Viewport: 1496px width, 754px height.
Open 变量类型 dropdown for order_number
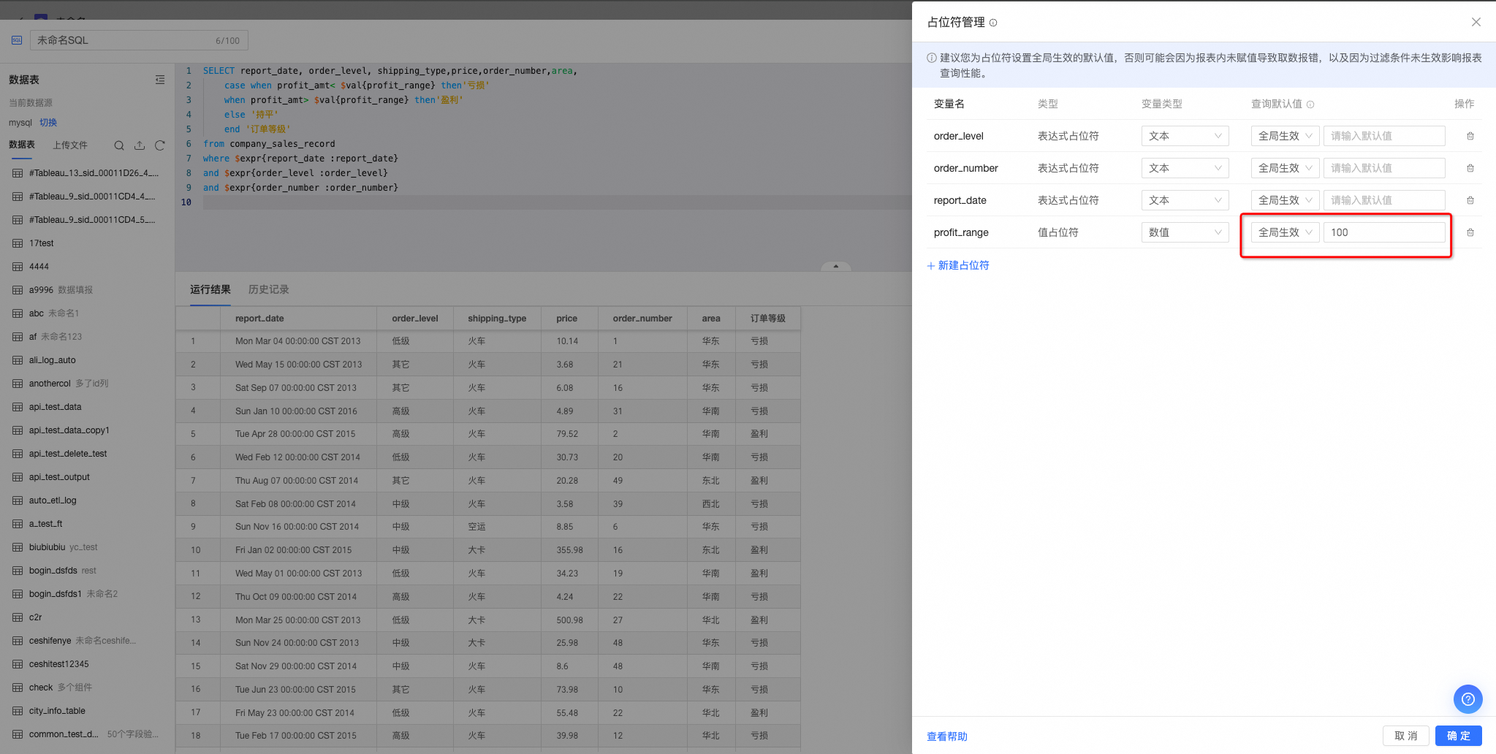point(1185,168)
